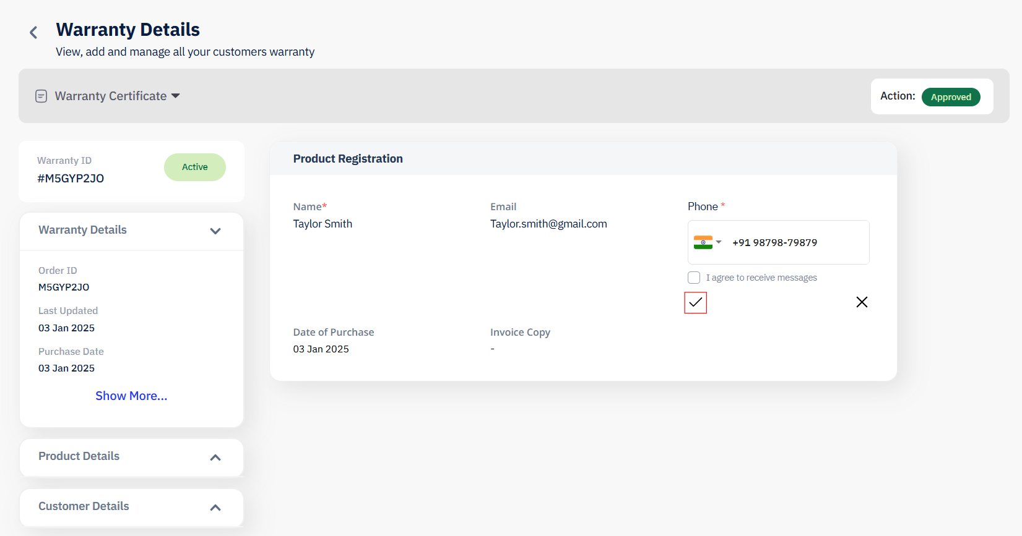Cancel phone edit with the X icon
The height and width of the screenshot is (536, 1022).
[x=862, y=302]
